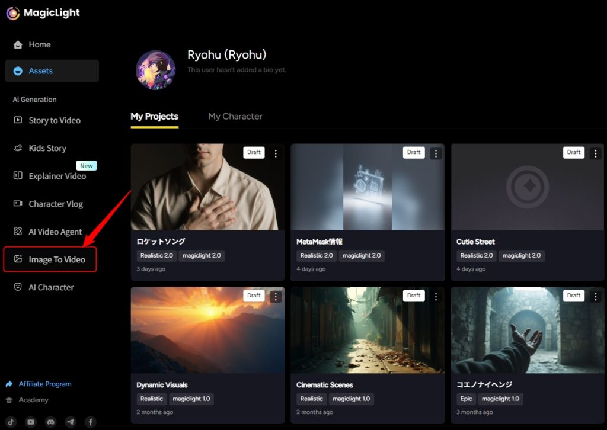
Task: Open options menu for ロケットソング project
Action: pyautogui.click(x=276, y=153)
